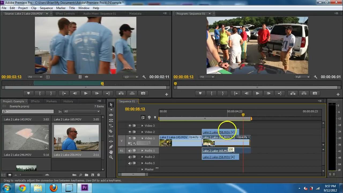Open Source monitor settings wrench
Screen dimensions: 343x193
[x=144, y=77]
